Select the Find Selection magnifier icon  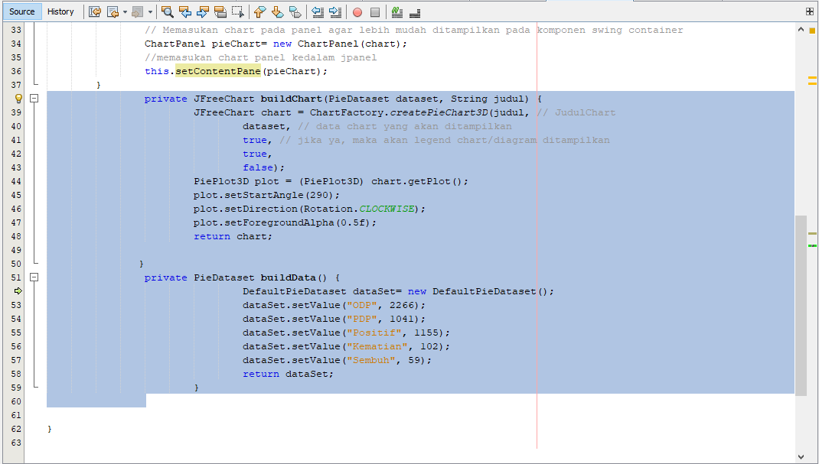click(167, 11)
